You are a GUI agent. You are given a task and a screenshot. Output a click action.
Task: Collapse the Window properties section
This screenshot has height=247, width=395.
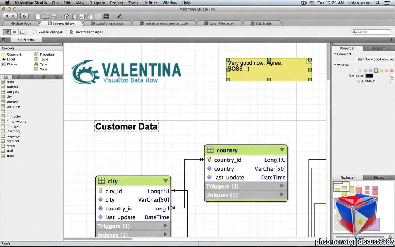pos(335,65)
